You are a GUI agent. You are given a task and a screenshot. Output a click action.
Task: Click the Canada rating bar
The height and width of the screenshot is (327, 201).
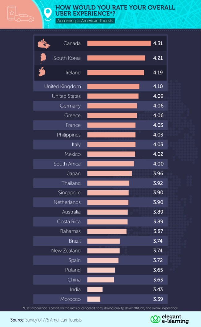click(119, 43)
